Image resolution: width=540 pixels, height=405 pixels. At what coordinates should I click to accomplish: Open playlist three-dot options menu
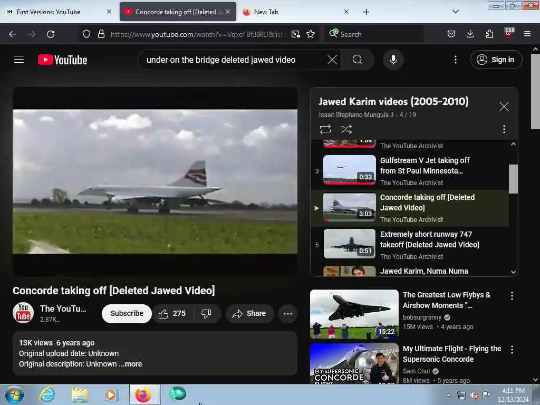pyautogui.click(x=504, y=129)
